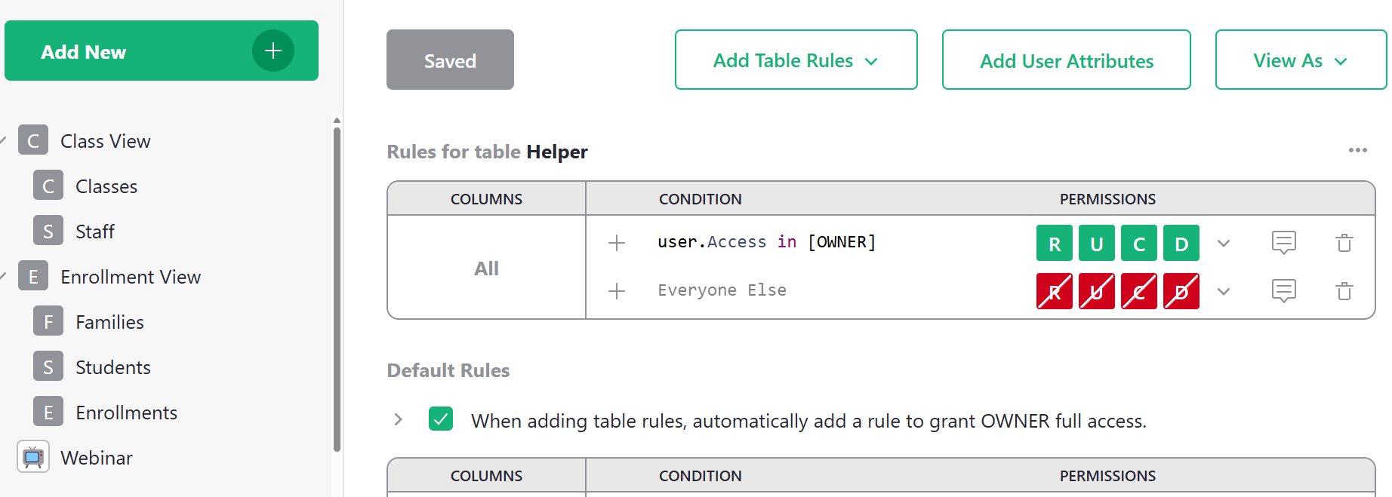The height and width of the screenshot is (497, 1392).
Task: Toggle denied Create permission for Everyone Else
Action: tap(1139, 291)
